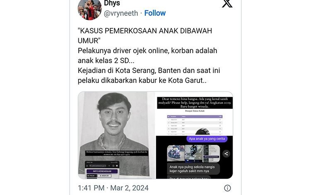Click the purple 'Apa anak ya yang cerita' bubble
This screenshot has height=195, width=311.
(x=207, y=139)
